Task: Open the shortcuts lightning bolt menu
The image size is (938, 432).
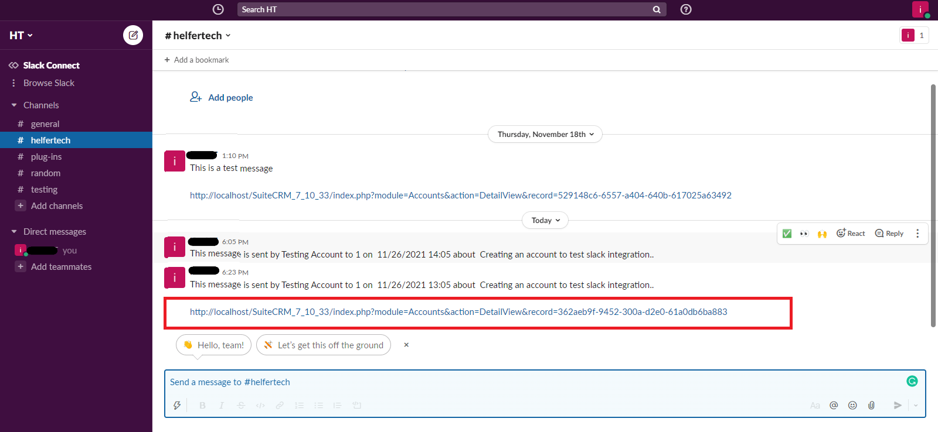Action: coord(177,405)
